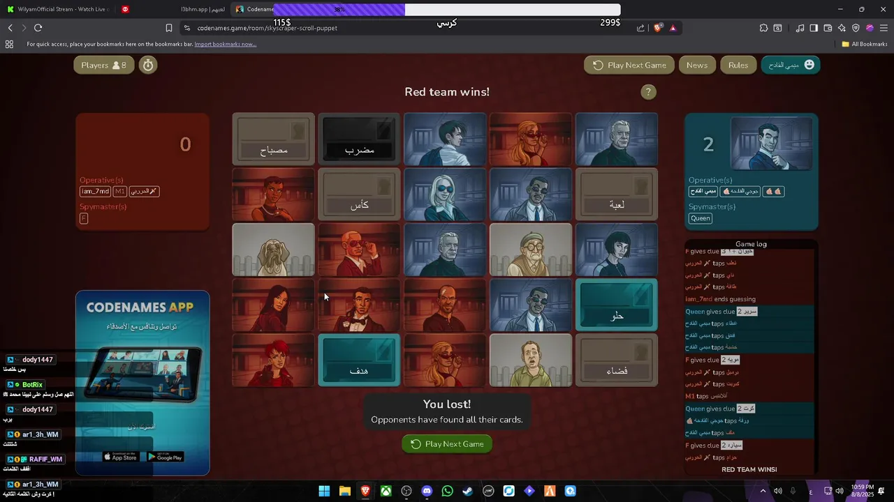Go back with browser back arrow
This screenshot has height=502, width=894.
10,28
